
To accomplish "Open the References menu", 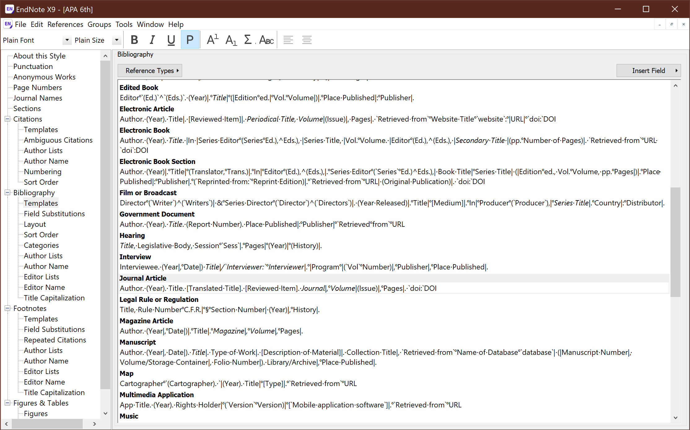I will coord(65,24).
